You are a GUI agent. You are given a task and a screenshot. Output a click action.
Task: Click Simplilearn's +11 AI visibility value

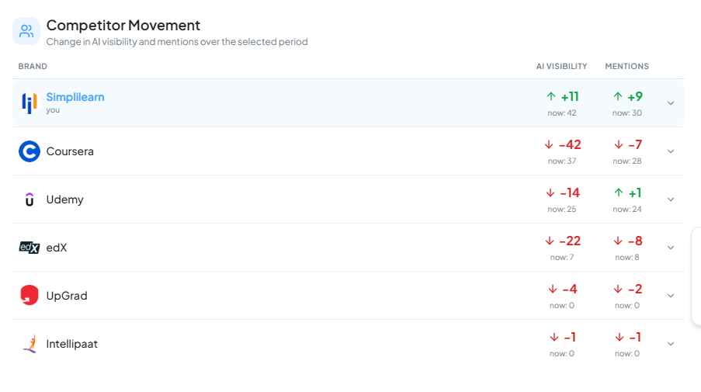[570, 96]
